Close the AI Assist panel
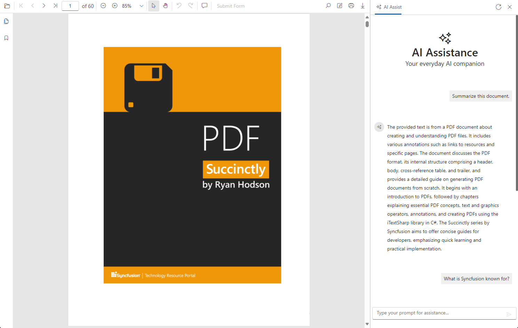Image resolution: width=518 pixels, height=328 pixels. click(510, 7)
